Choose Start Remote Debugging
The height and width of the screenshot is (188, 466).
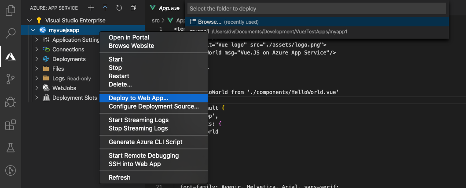click(x=153, y=155)
